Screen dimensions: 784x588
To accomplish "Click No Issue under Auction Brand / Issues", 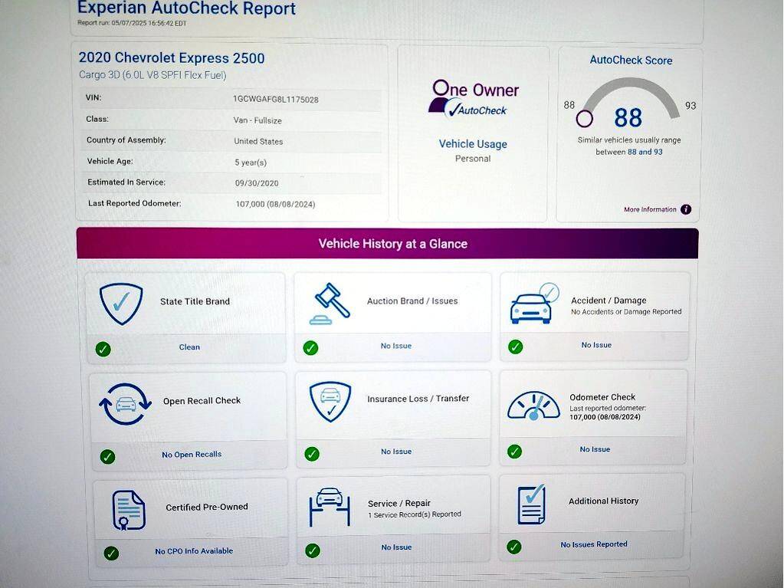I will tap(396, 346).
